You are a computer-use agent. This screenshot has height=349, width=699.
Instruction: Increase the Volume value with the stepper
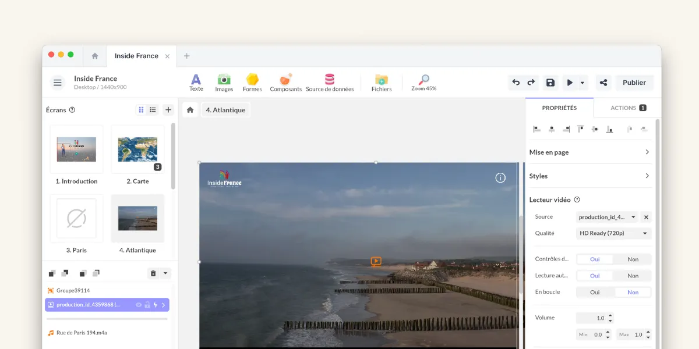point(610,315)
